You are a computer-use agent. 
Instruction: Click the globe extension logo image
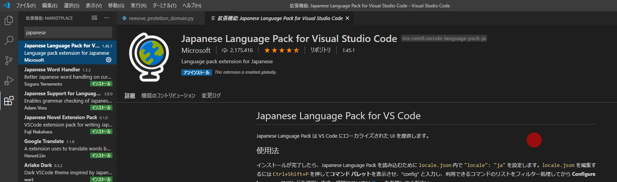point(149,57)
